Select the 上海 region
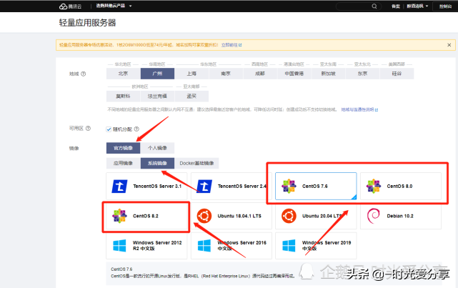The image size is (458, 288). [x=191, y=74]
